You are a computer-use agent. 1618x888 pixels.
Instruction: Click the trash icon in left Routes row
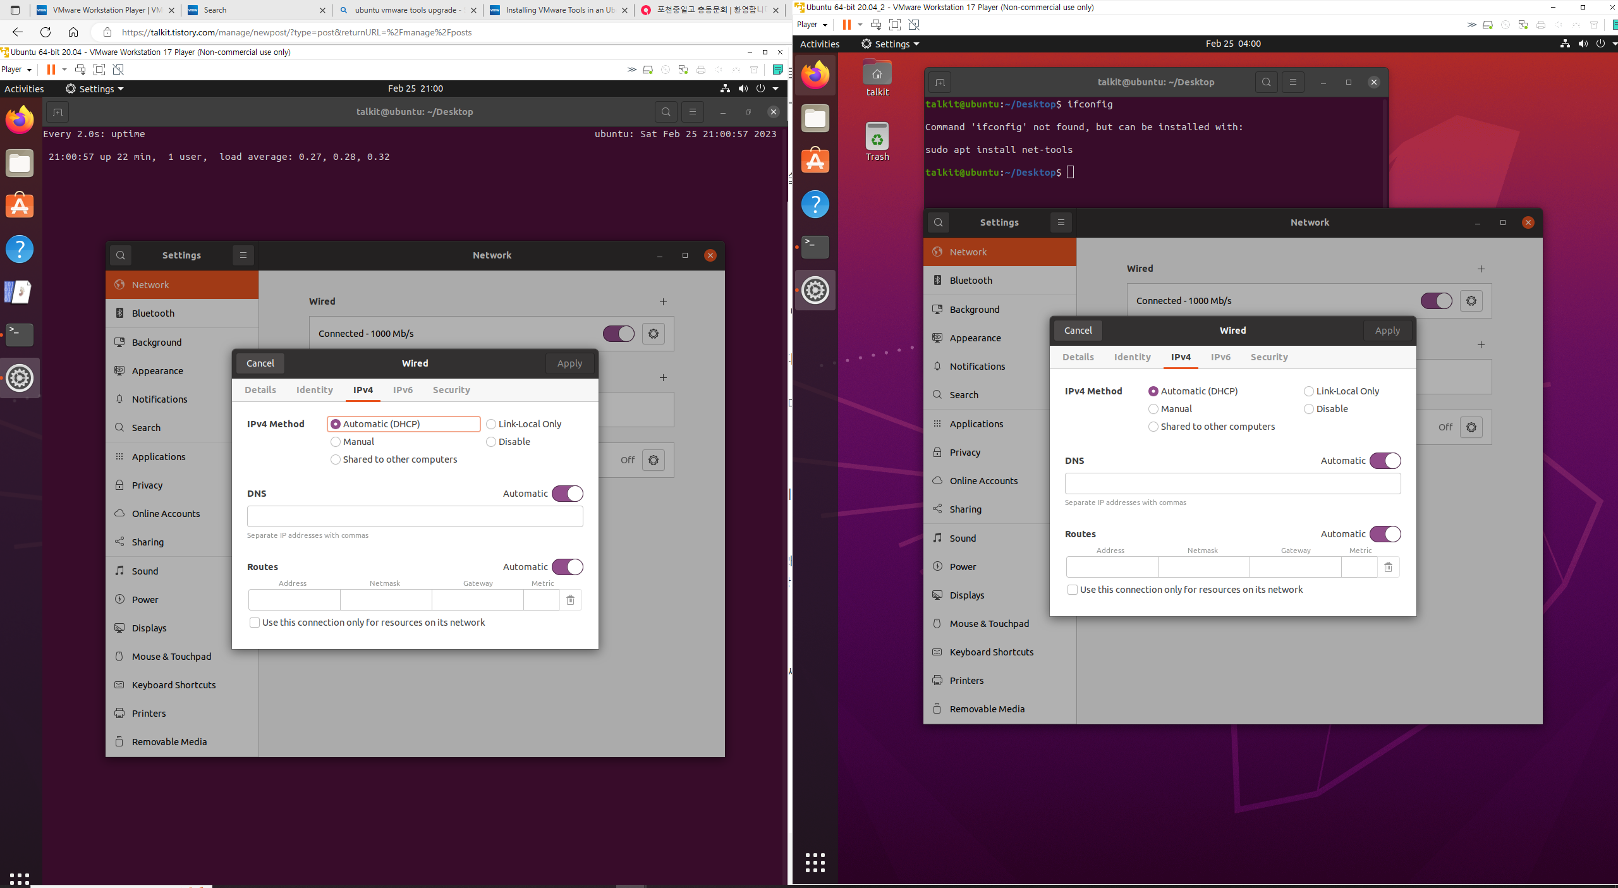[x=570, y=600]
